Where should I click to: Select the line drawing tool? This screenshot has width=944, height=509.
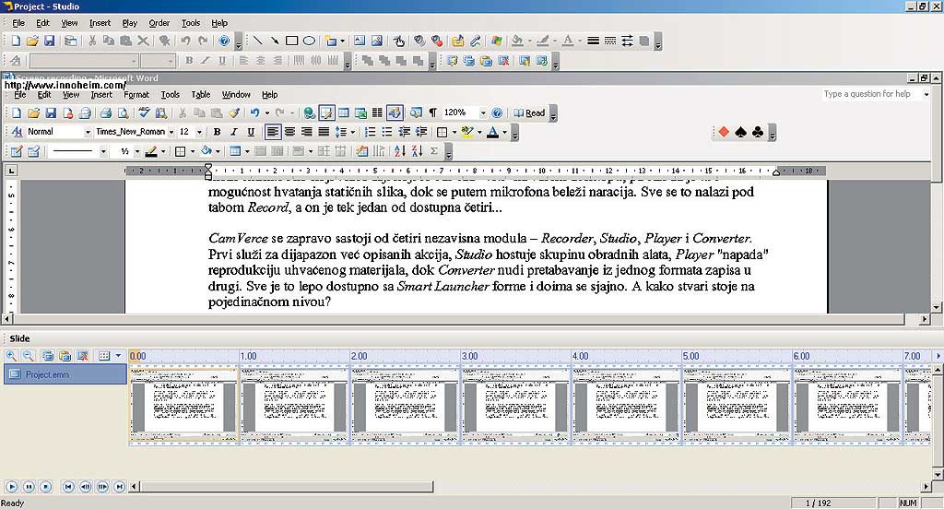point(258,41)
